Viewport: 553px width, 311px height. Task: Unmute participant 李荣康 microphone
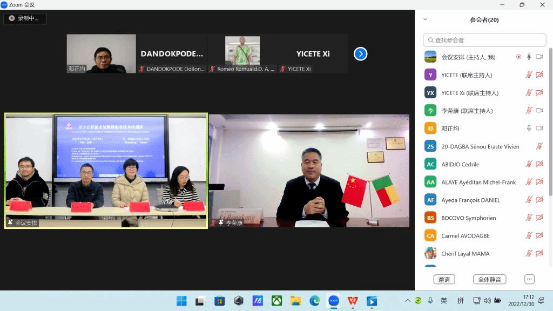[529, 111]
